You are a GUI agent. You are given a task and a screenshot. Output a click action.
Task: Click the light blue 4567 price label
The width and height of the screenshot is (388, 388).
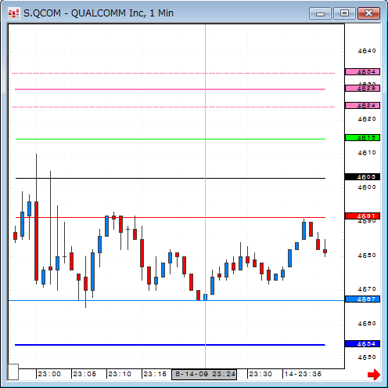coord(362,299)
